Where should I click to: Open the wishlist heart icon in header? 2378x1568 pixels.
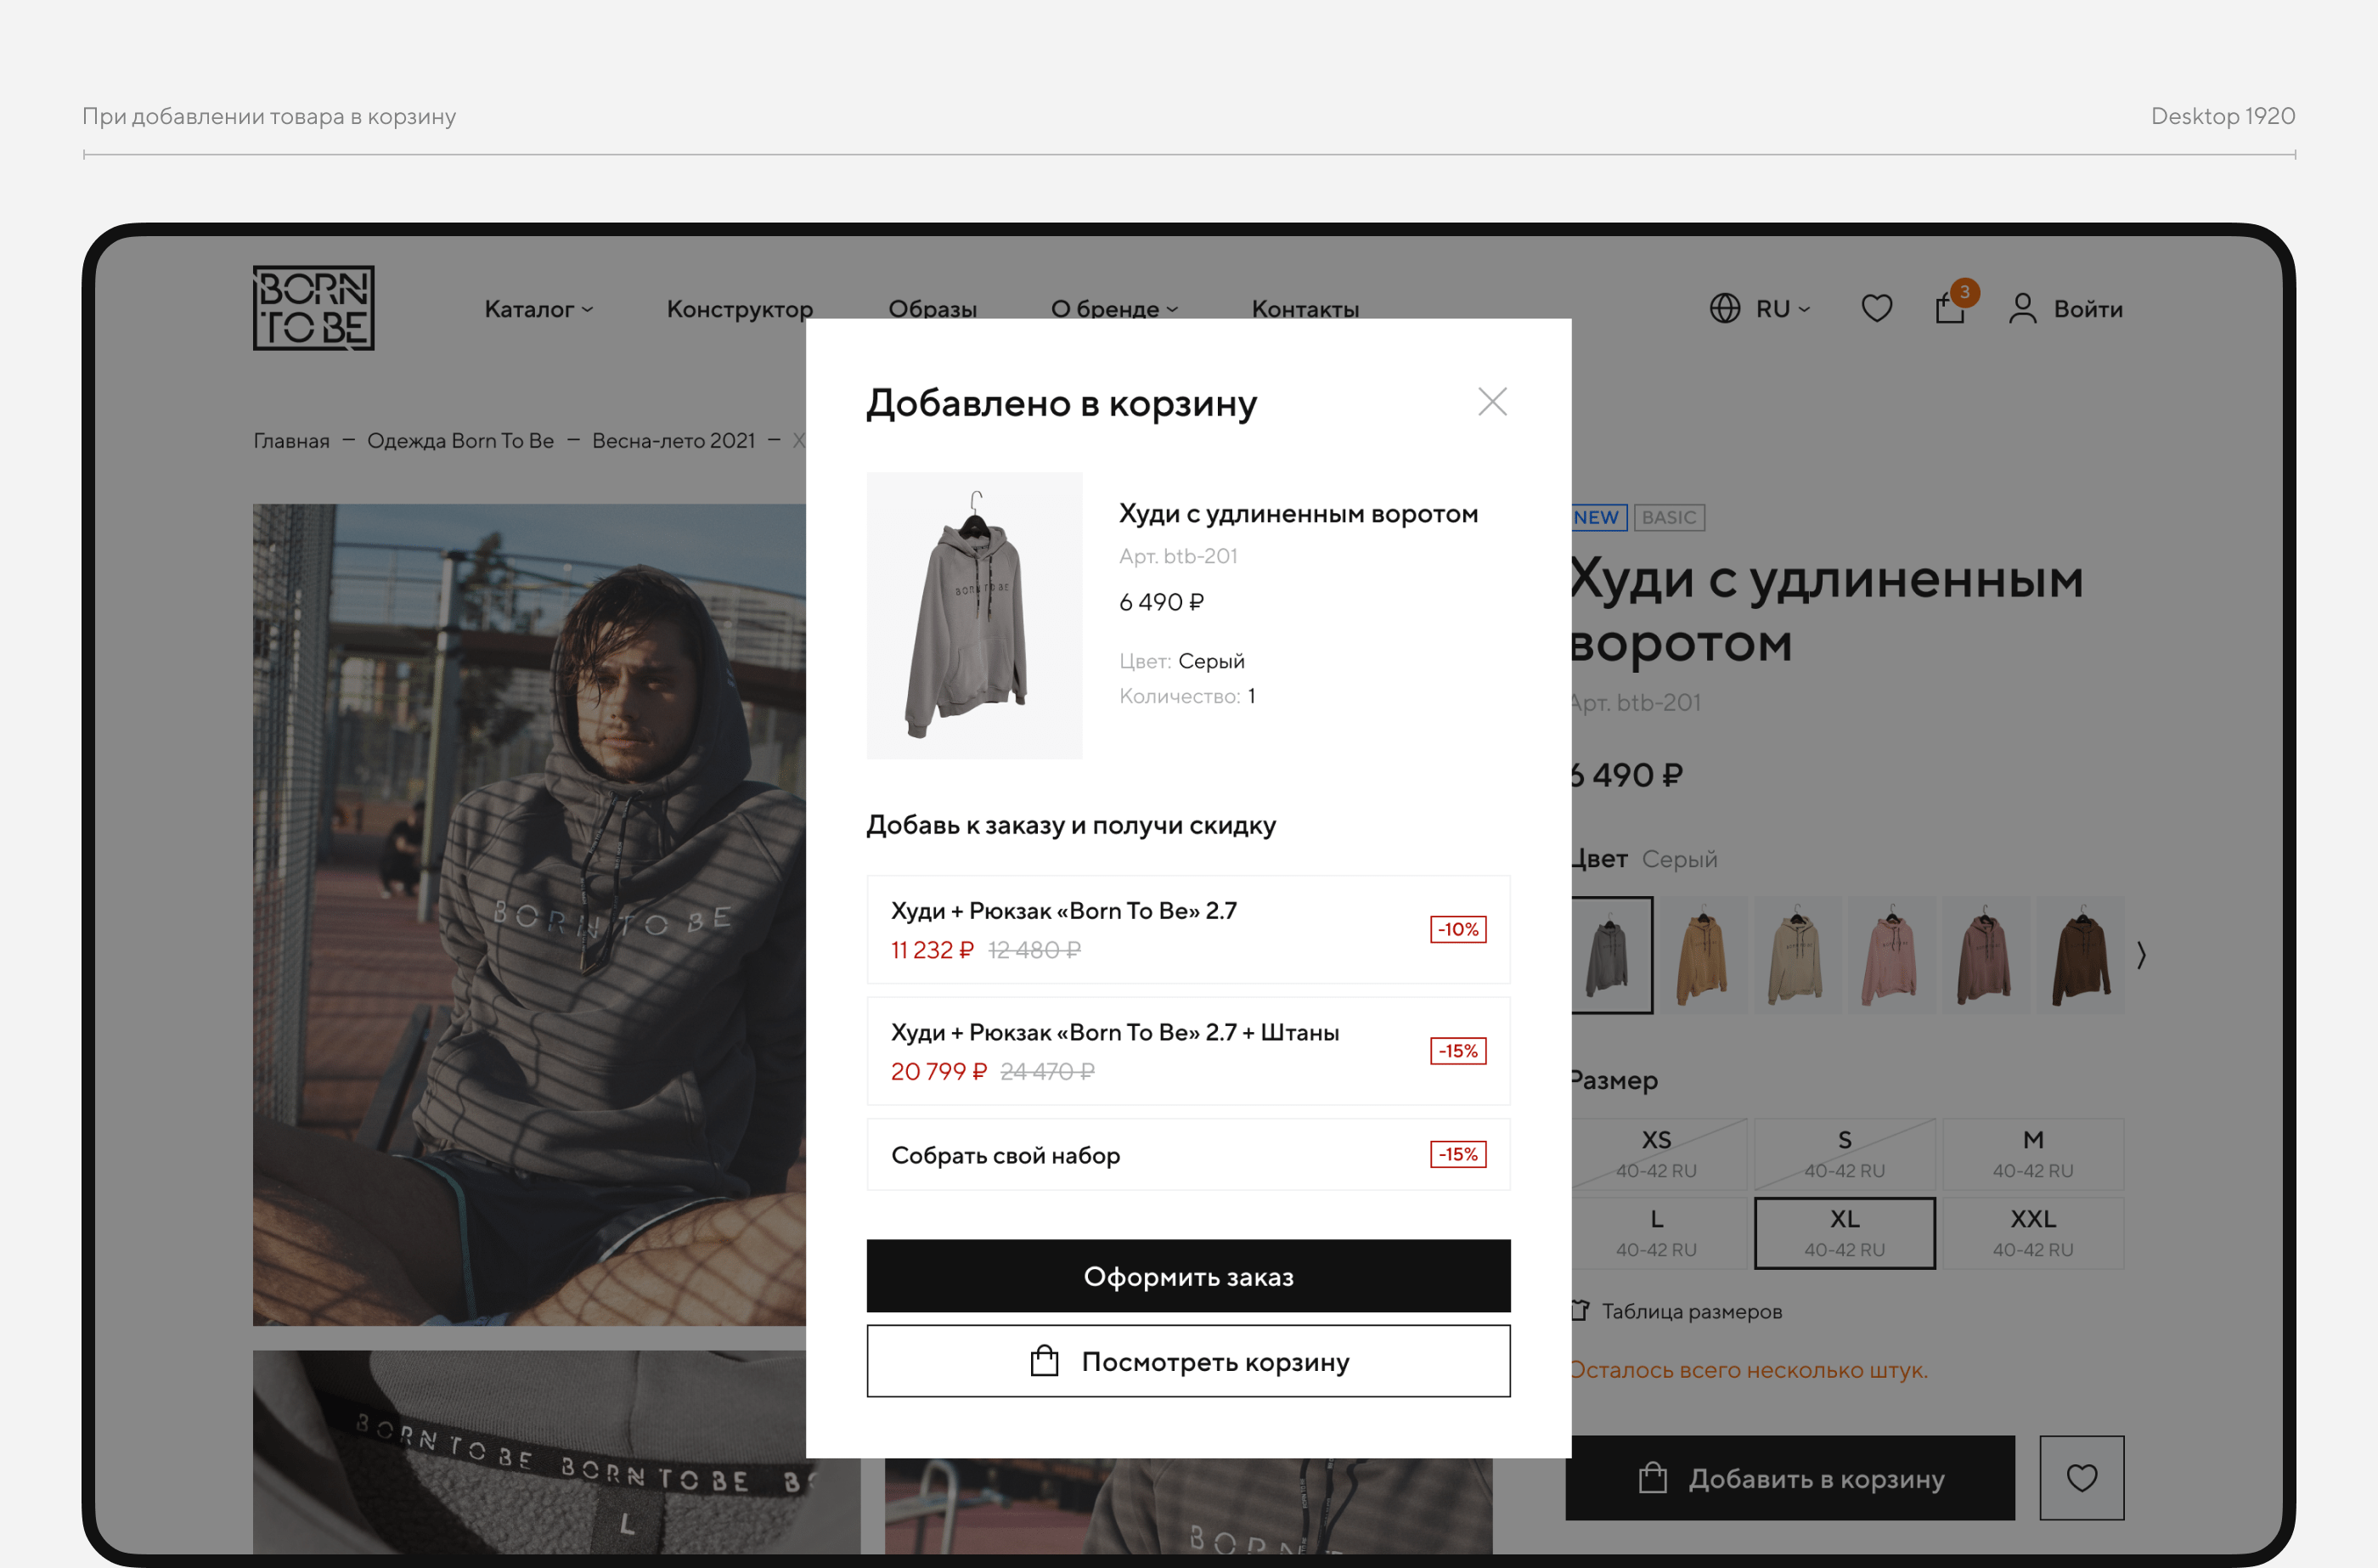1876,308
